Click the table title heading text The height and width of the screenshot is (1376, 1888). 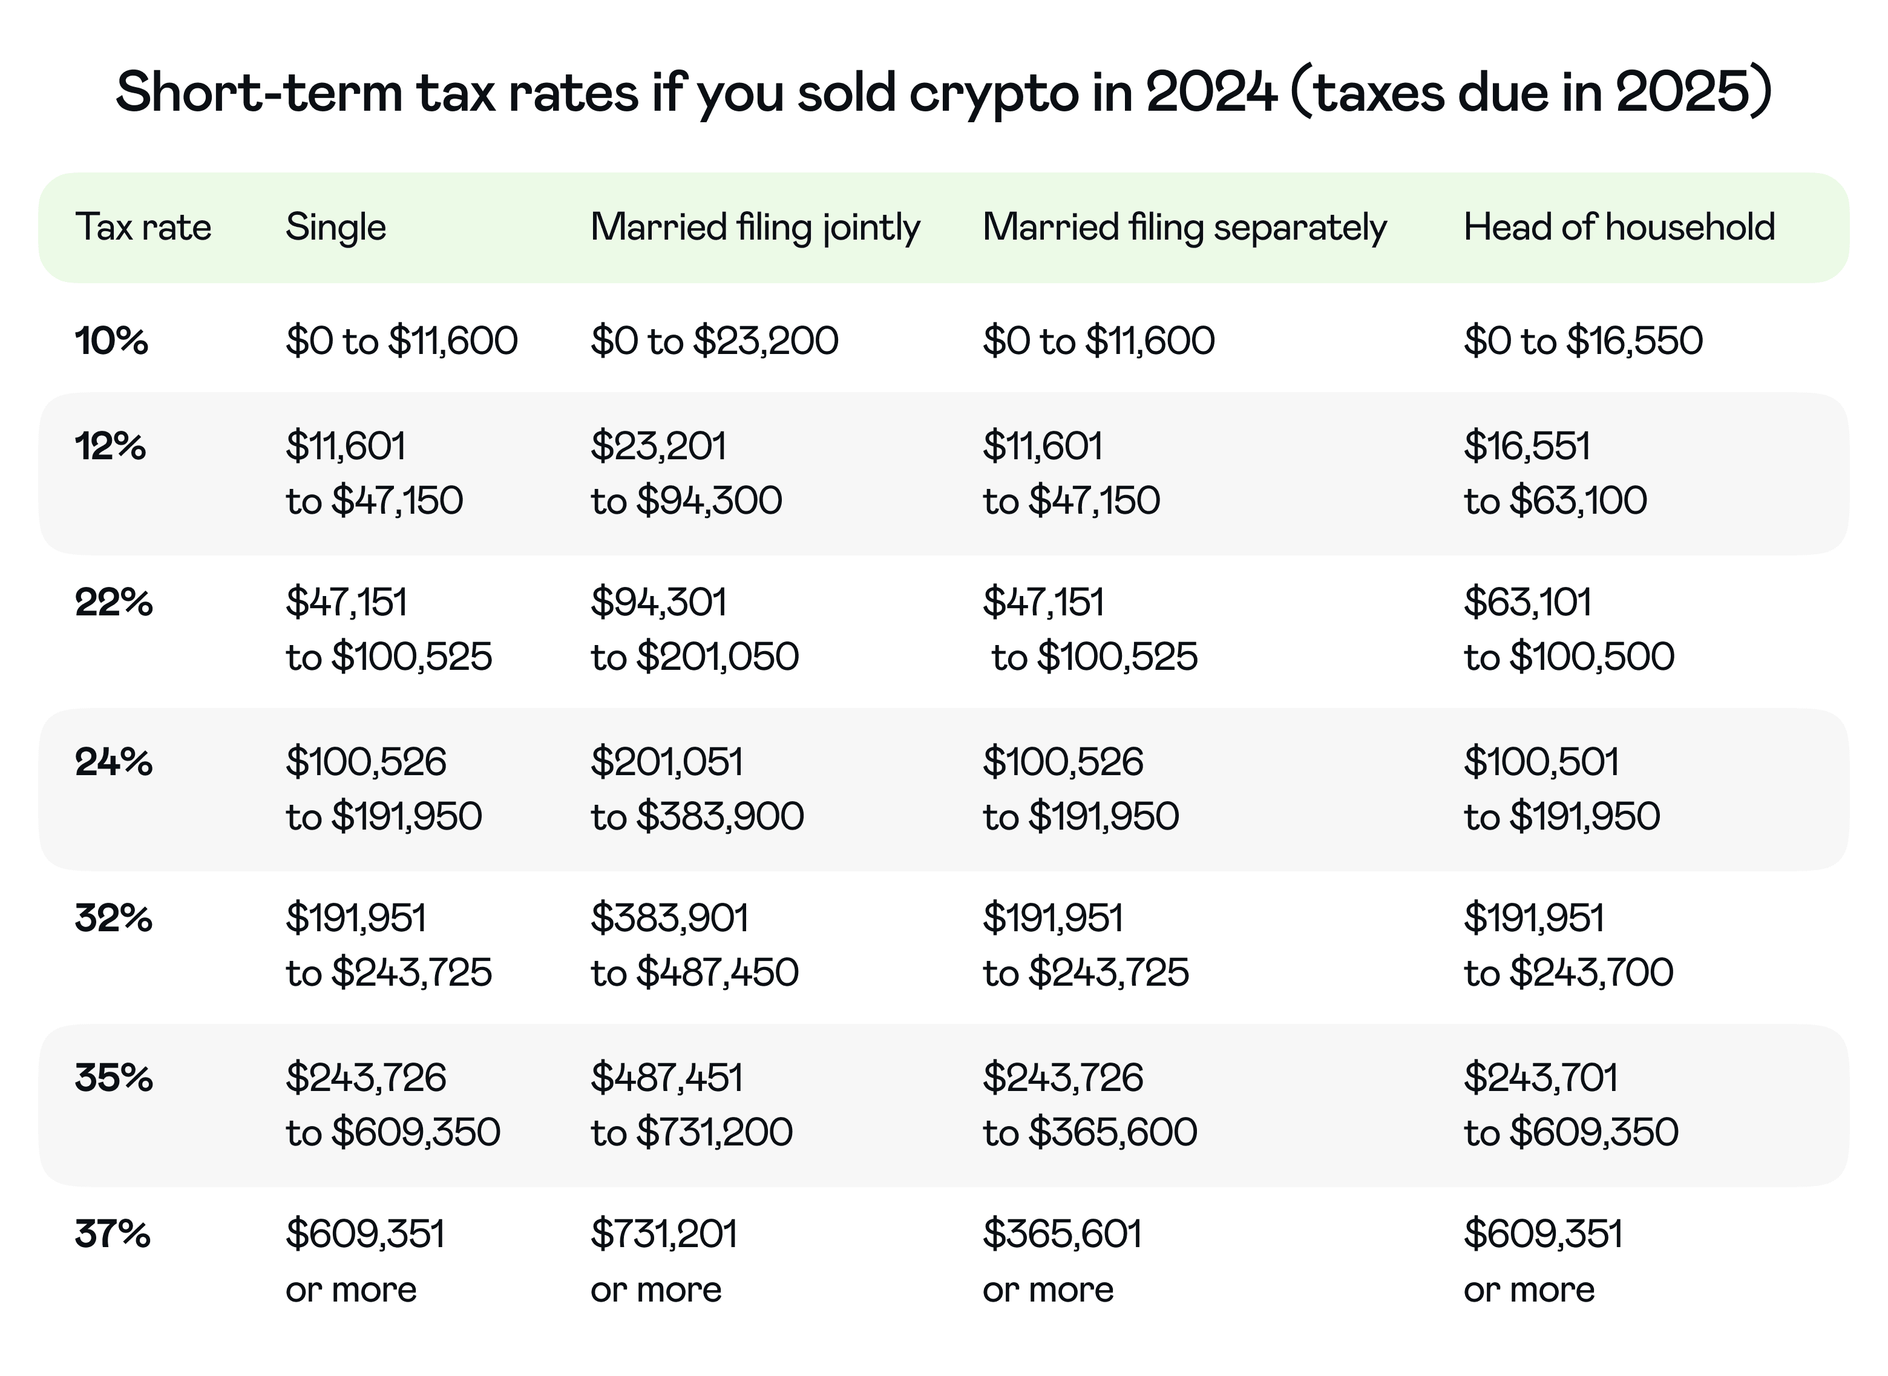pos(943,91)
